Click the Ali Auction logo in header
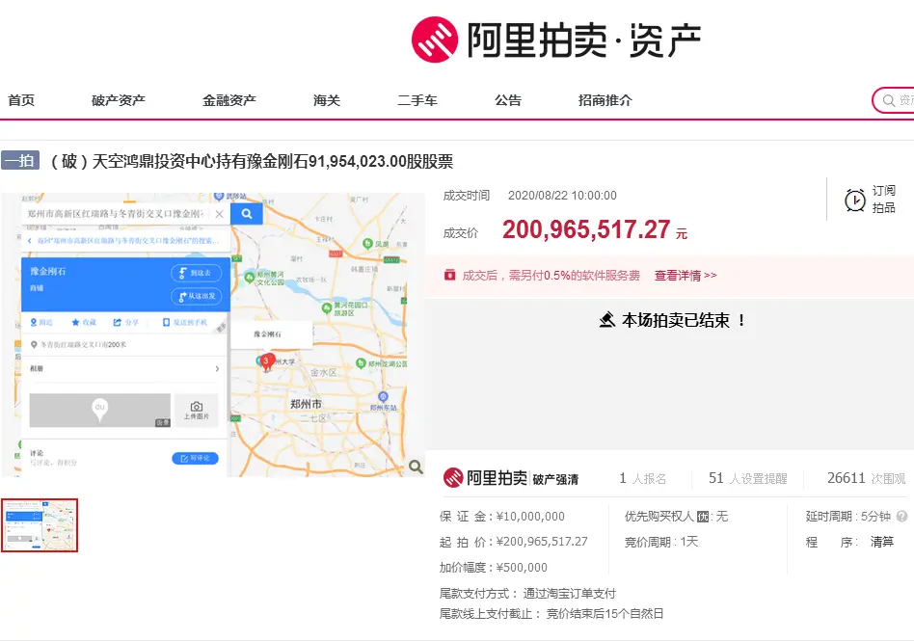The width and height of the screenshot is (914, 641). pos(555,40)
